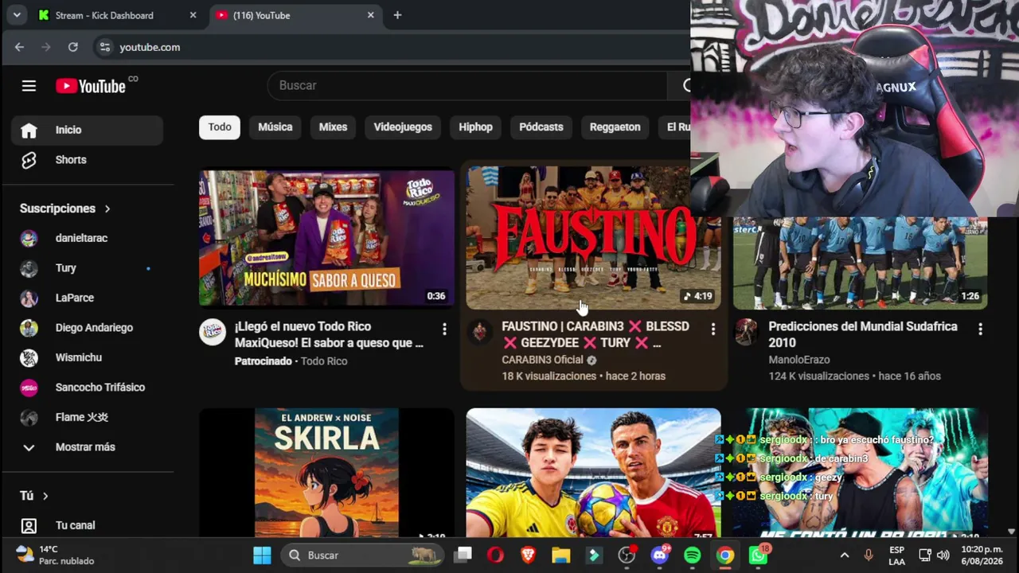Open ManoloErazo channel avatar

[746, 332]
